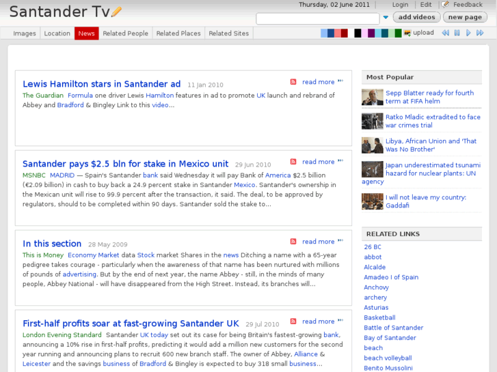Click RSS icon on In this section article
This screenshot has height=372, width=497.
(293, 242)
